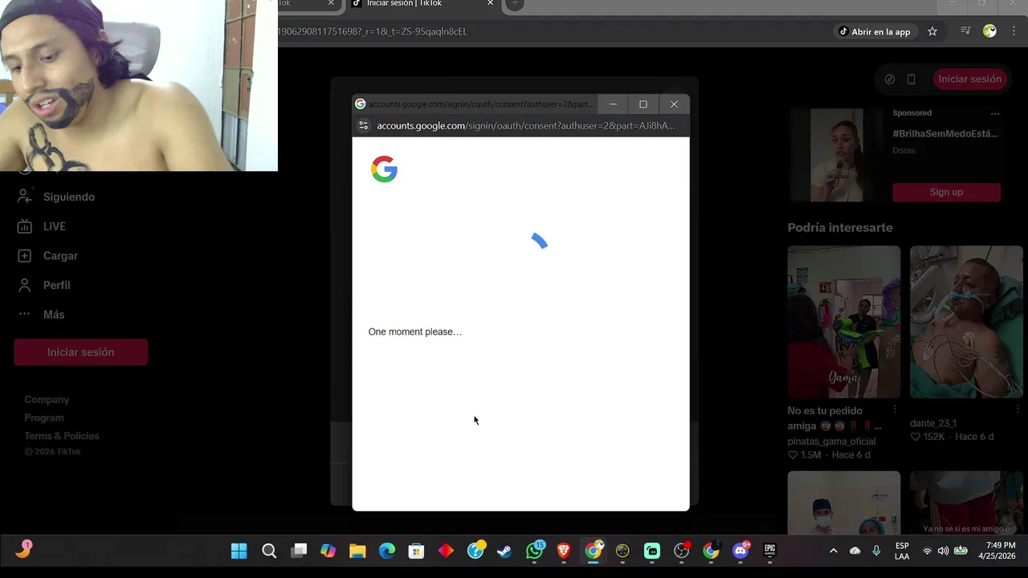Click the pinatas_gama_oficial username
The image size is (1028, 578).
[831, 442]
